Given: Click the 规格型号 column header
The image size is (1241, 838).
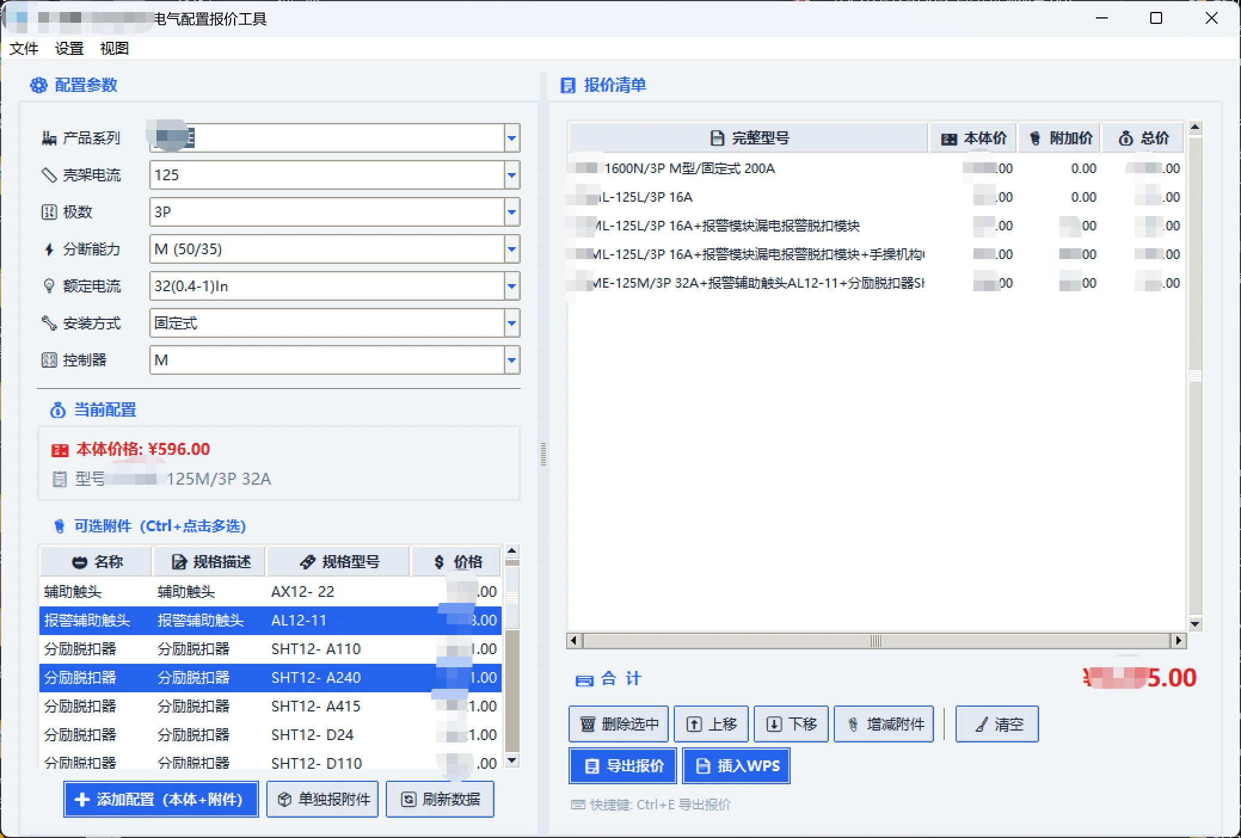Looking at the screenshot, I should click(x=339, y=562).
